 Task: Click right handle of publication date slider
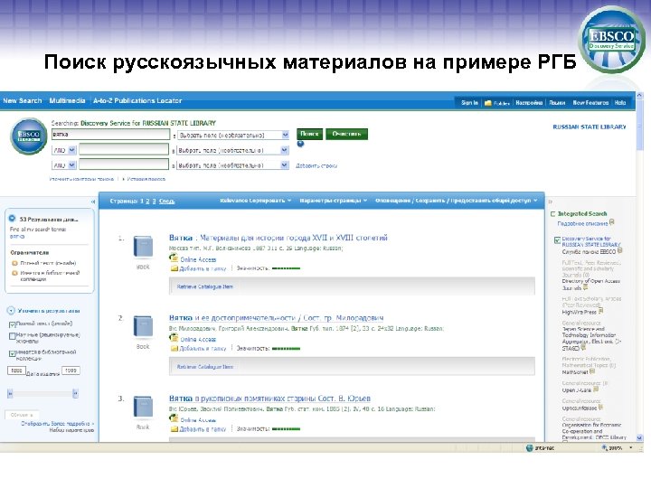[75, 393]
